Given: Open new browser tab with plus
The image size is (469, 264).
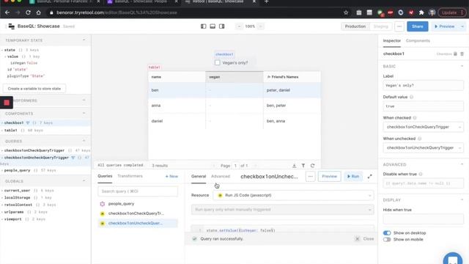Looking at the screenshot, I should [x=266, y=1].
